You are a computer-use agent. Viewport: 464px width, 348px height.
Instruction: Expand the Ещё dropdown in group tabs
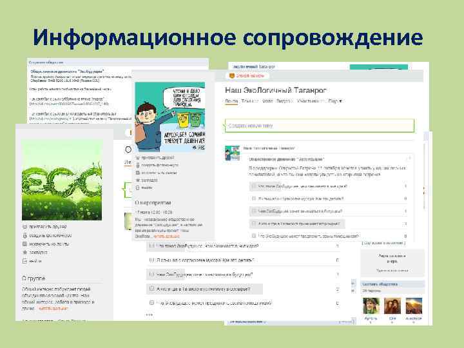point(335,101)
